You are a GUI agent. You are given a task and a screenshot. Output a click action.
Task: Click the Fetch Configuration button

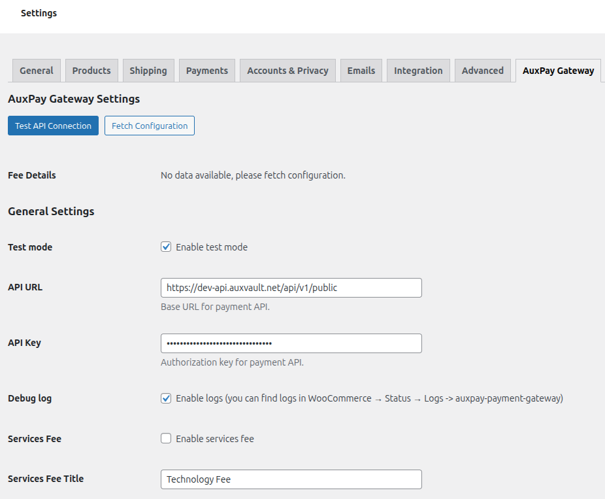(x=149, y=126)
